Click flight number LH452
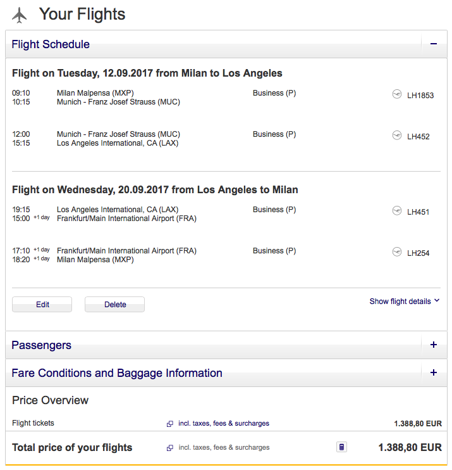The width and height of the screenshot is (452, 470). point(418,137)
